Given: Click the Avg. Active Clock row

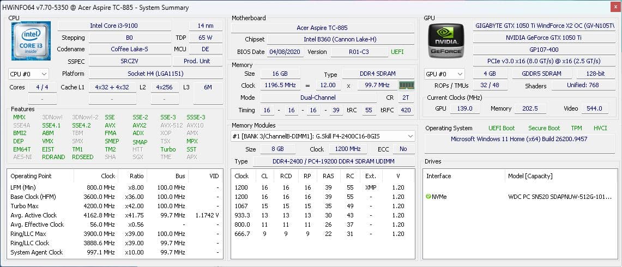Looking at the screenshot, I should pos(115,215).
